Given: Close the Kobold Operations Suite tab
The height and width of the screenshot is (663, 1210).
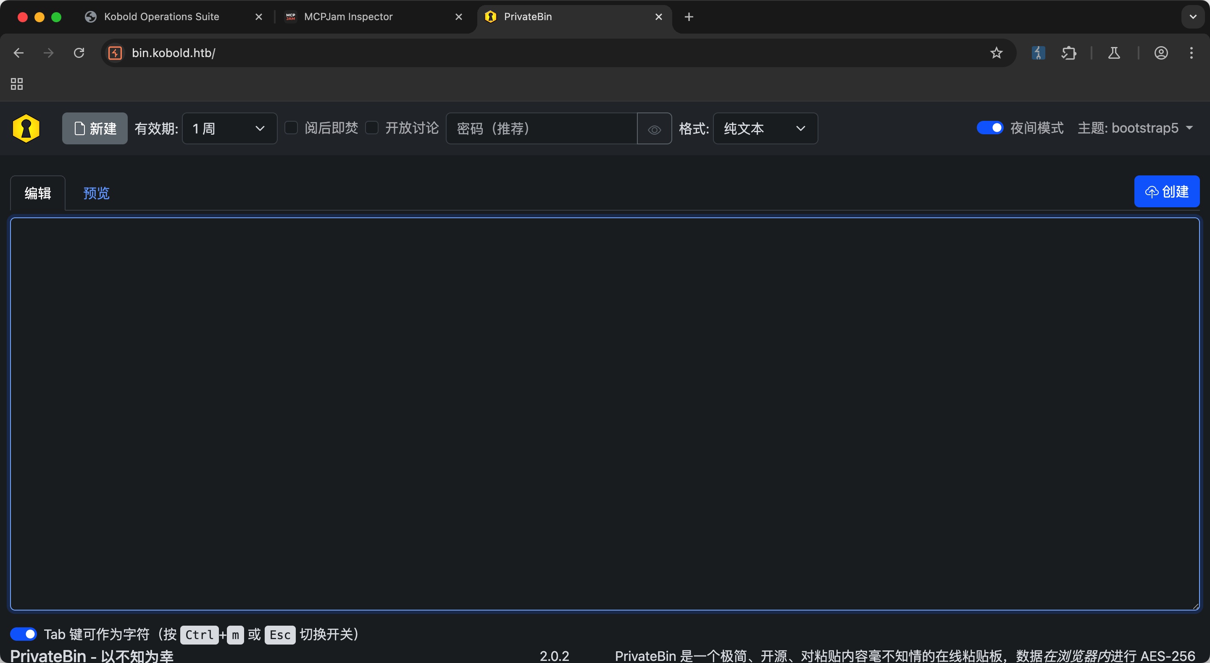Looking at the screenshot, I should pyautogui.click(x=259, y=17).
